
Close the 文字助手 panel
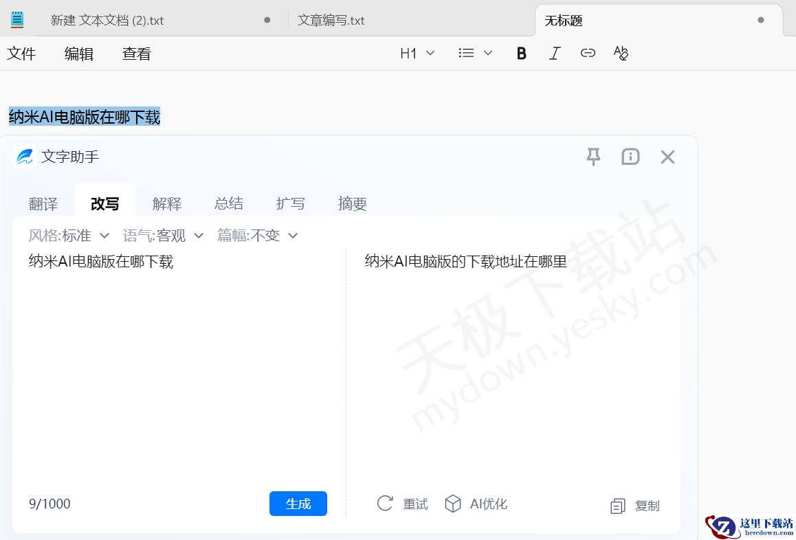pyautogui.click(x=667, y=157)
